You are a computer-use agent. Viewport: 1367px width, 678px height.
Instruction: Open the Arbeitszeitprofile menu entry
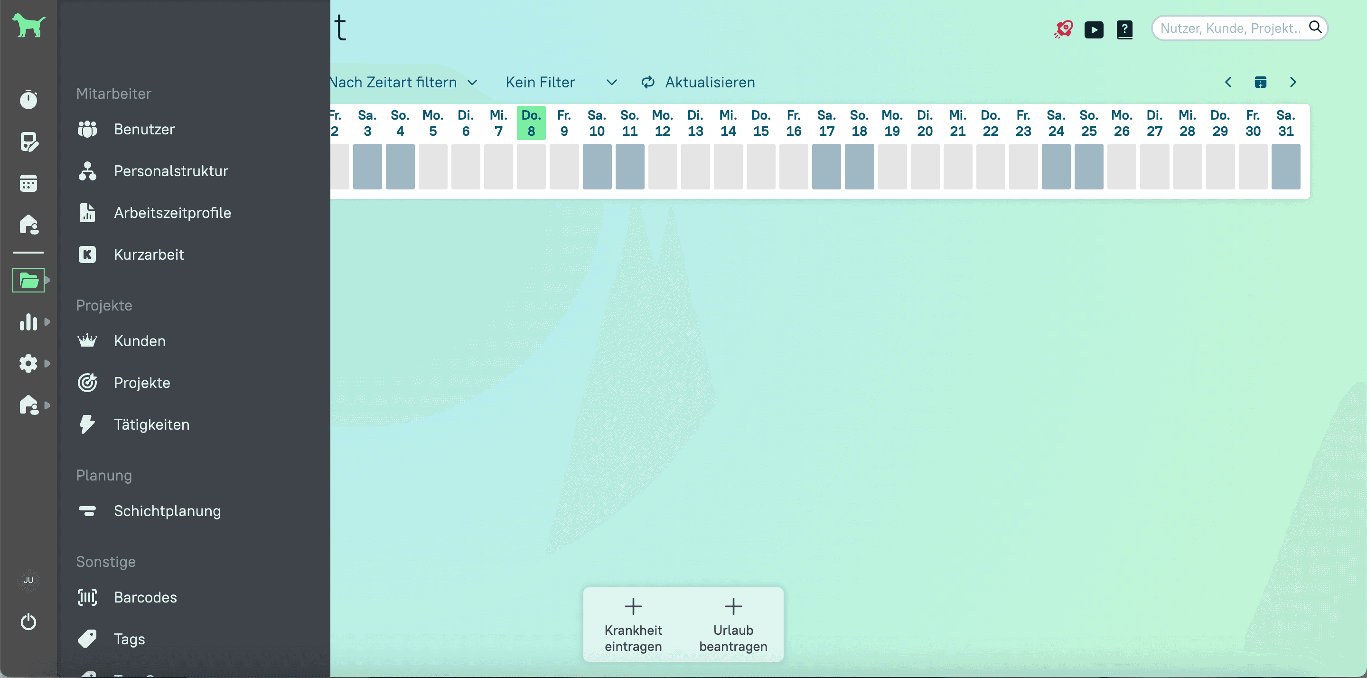click(172, 213)
